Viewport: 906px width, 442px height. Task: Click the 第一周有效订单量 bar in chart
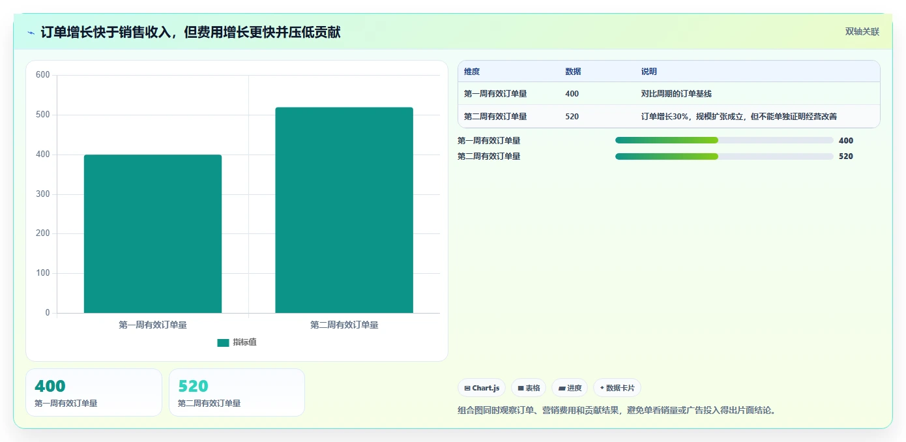pyautogui.click(x=153, y=233)
